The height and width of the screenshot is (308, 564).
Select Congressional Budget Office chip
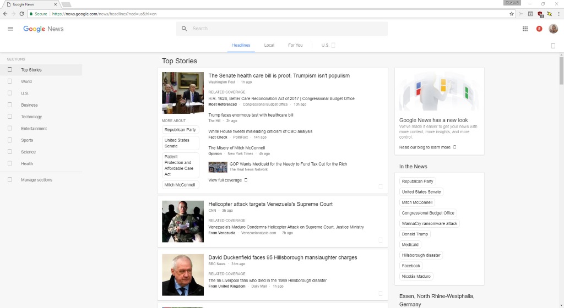(x=428, y=213)
